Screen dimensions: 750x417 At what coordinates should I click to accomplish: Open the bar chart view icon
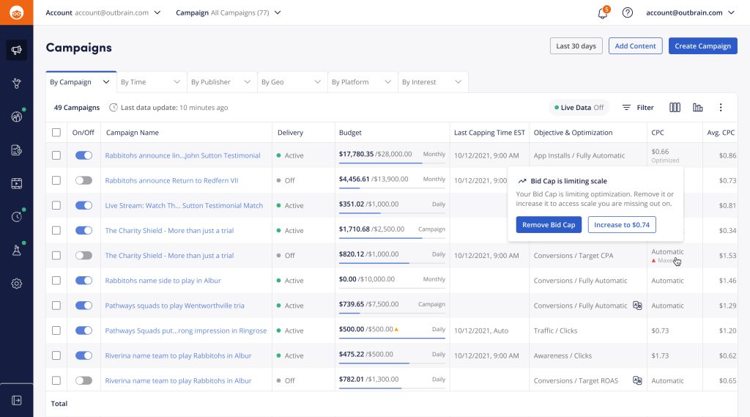pos(697,108)
